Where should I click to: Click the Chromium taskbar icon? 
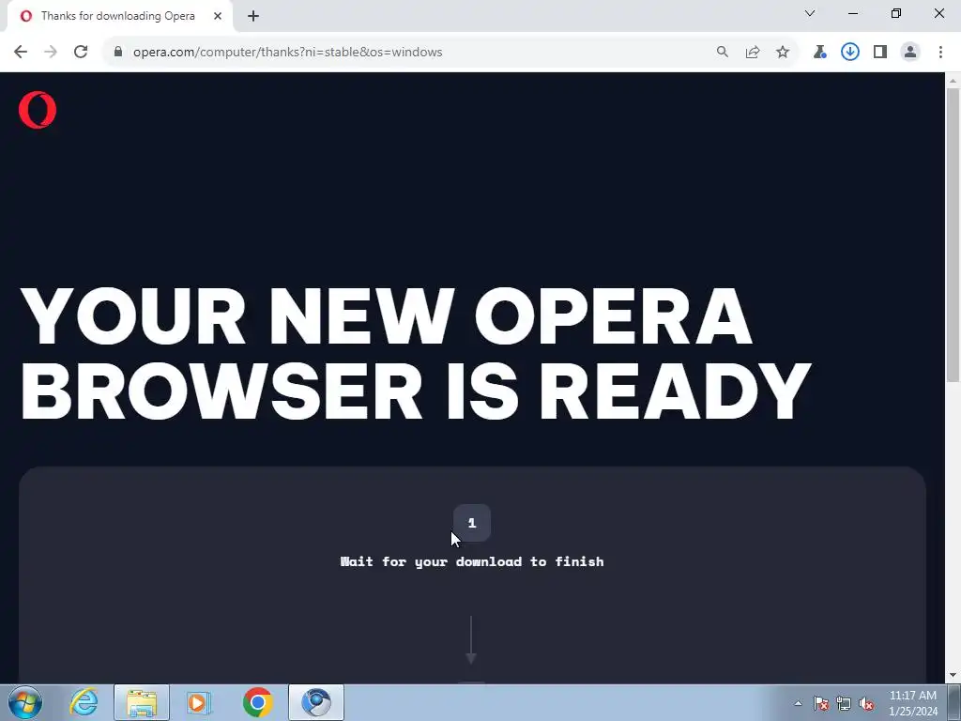pos(316,702)
